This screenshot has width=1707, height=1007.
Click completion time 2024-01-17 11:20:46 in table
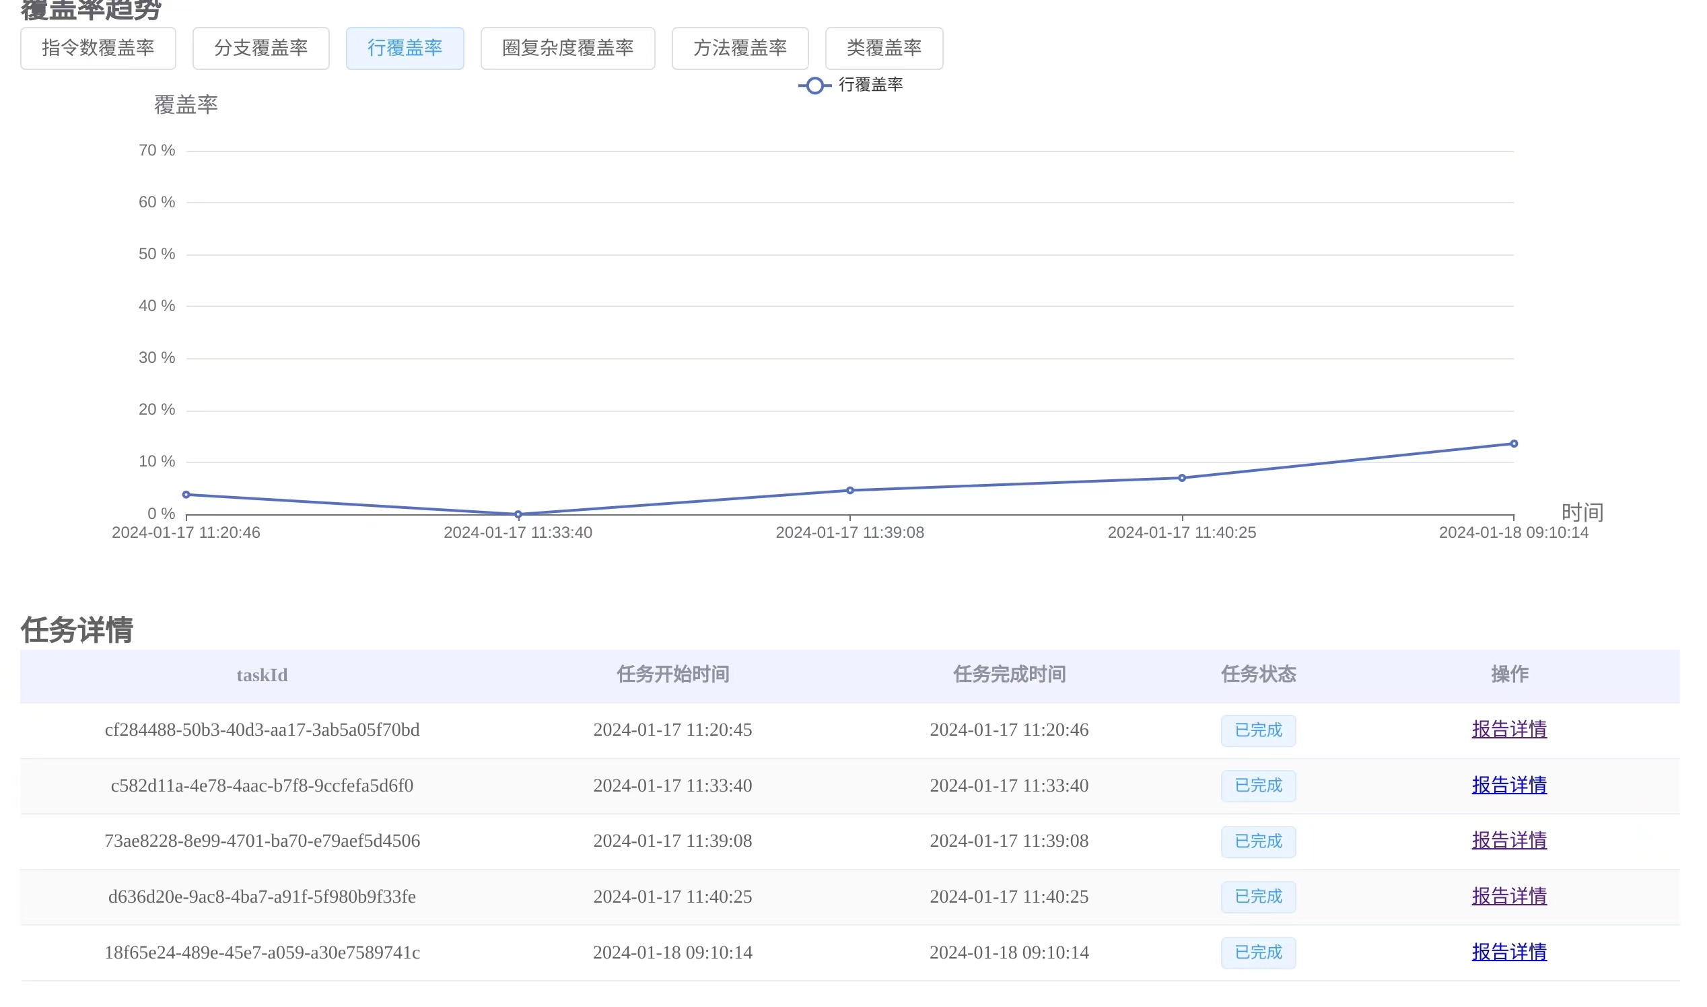pyautogui.click(x=1010, y=730)
